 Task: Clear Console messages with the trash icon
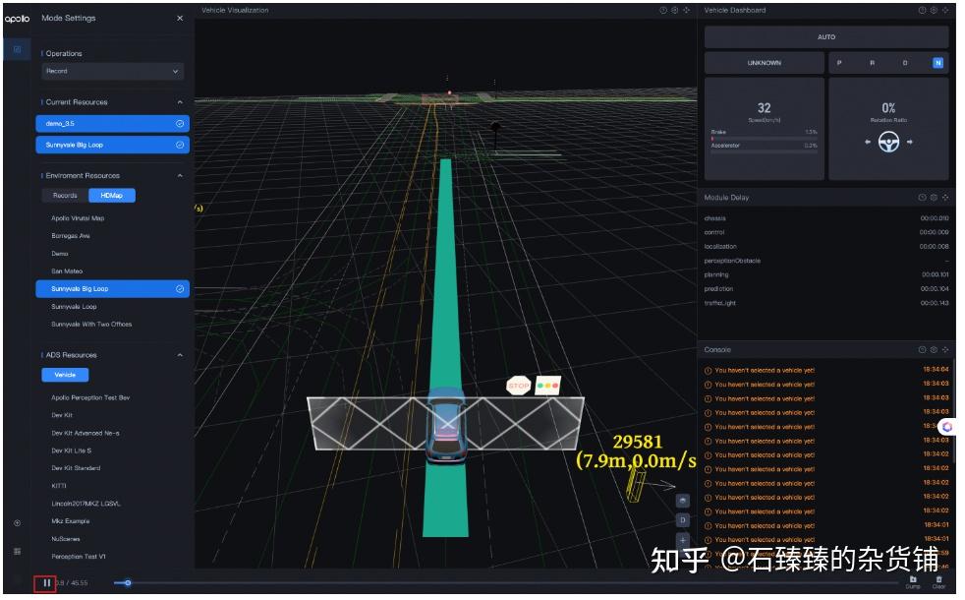coord(938,579)
